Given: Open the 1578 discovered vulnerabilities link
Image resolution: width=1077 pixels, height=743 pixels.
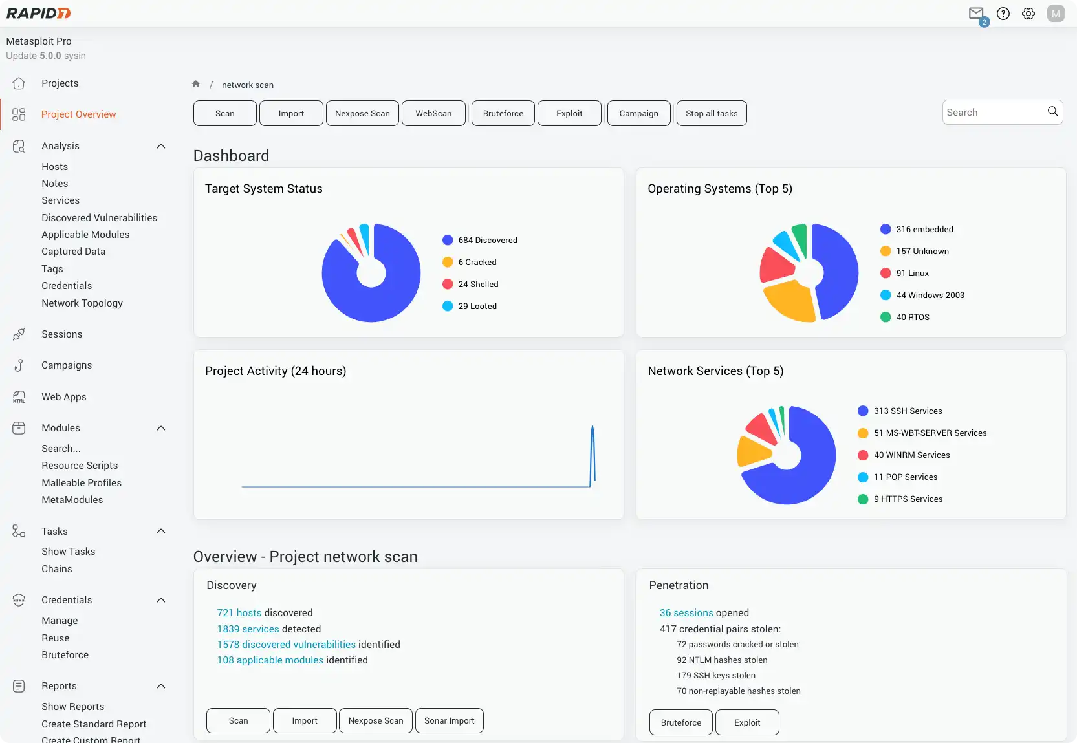Looking at the screenshot, I should tap(286, 644).
